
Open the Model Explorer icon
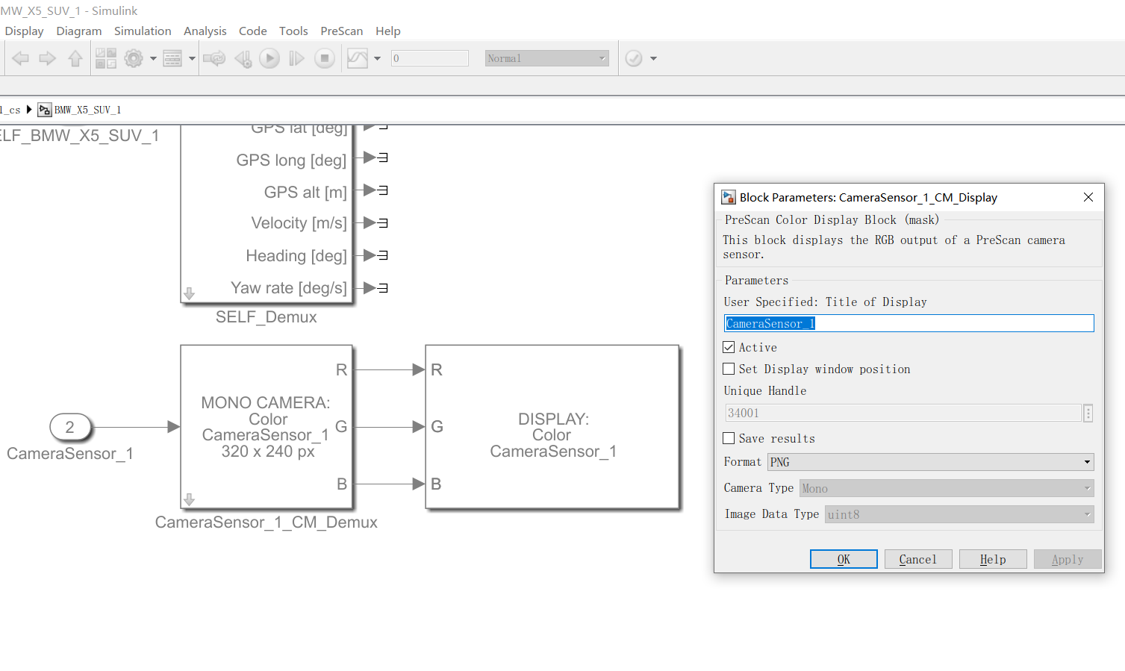pos(172,58)
